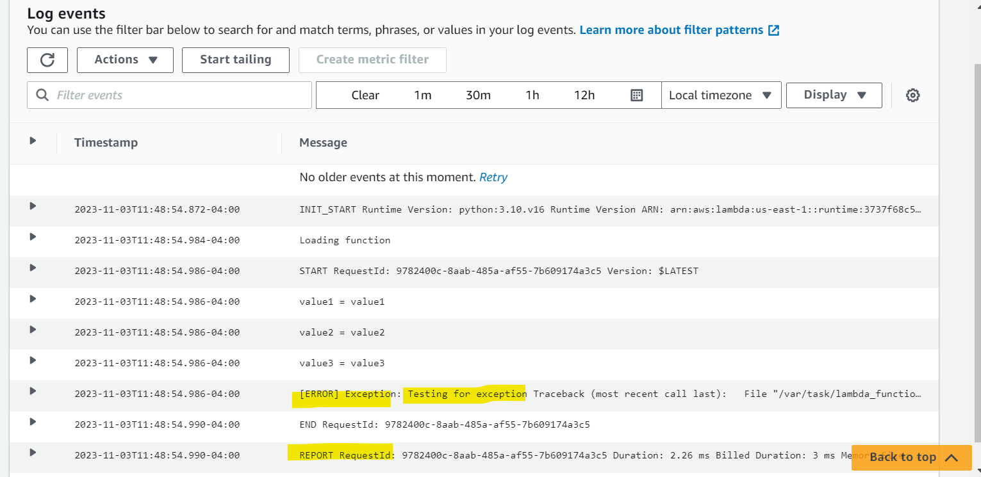Click the Back to top button
This screenshot has height=477, width=981.
pyautogui.click(x=912, y=457)
